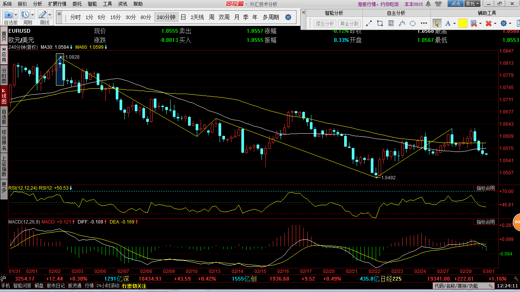
Task: Click the letter A font tool
Action: point(448,23)
